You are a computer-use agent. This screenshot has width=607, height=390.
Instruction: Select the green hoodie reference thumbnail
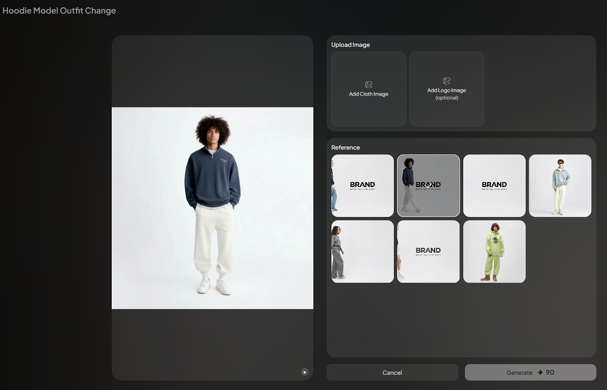click(494, 251)
